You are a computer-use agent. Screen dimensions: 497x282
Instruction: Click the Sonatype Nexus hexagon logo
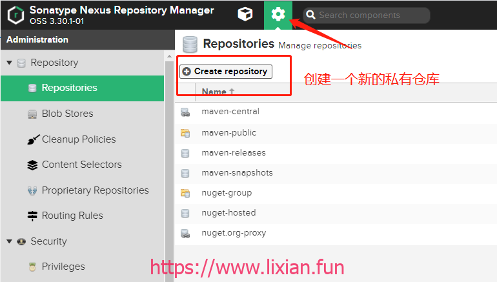tap(16, 15)
